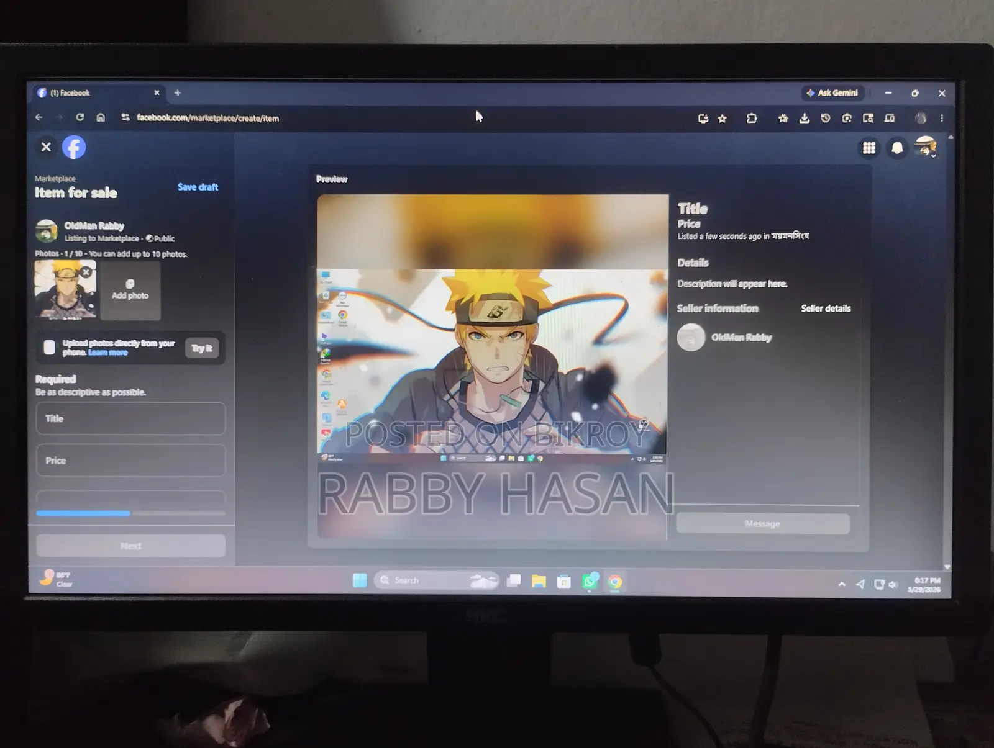Open the Facebook account profile menu

(x=926, y=147)
